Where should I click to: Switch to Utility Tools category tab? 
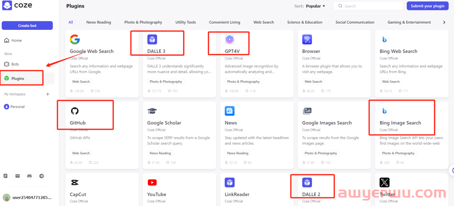pyautogui.click(x=186, y=22)
